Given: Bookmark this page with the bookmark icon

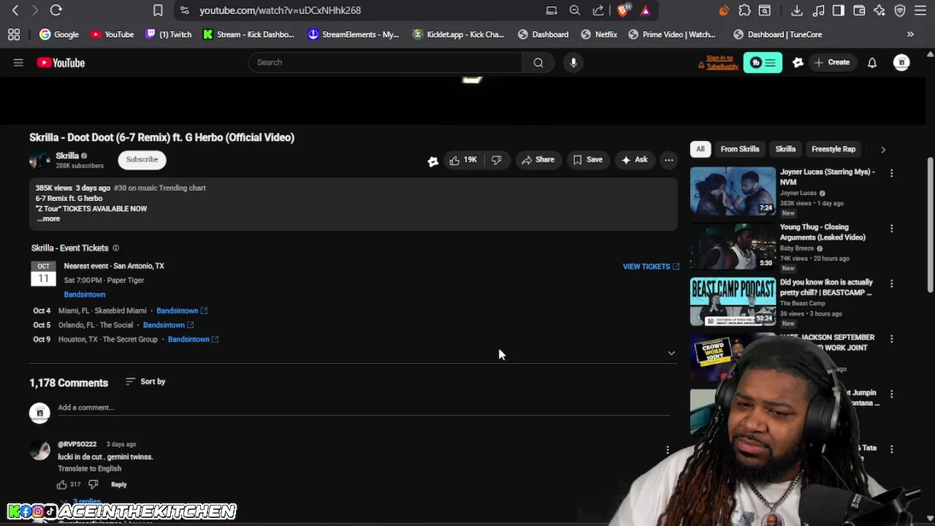Looking at the screenshot, I should click(x=158, y=10).
